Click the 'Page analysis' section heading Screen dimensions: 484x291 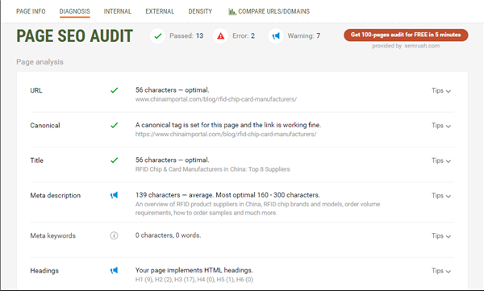(40, 62)
